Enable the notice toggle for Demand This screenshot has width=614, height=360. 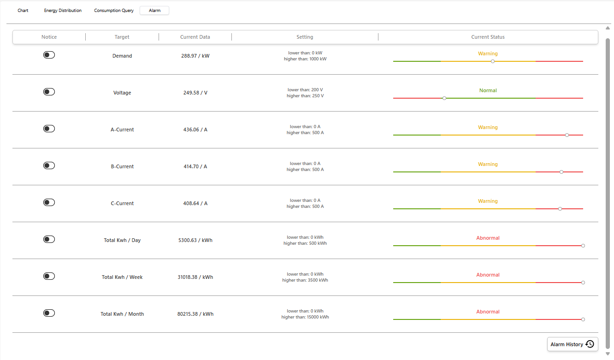pos(49,54)
